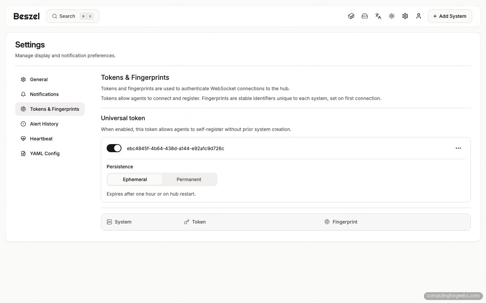
Task: Open the settings gear icon in header
Action: pos(405,16)
